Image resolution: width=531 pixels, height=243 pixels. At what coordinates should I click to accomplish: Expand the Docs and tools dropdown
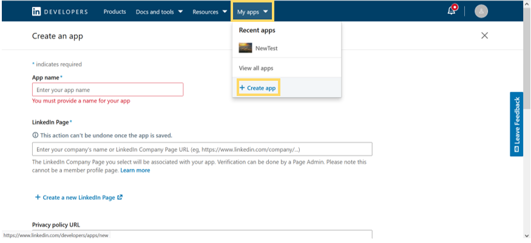159,12
